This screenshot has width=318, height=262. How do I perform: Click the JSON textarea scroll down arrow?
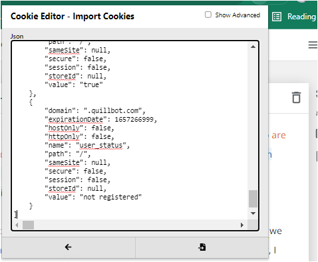click(253, 213)
